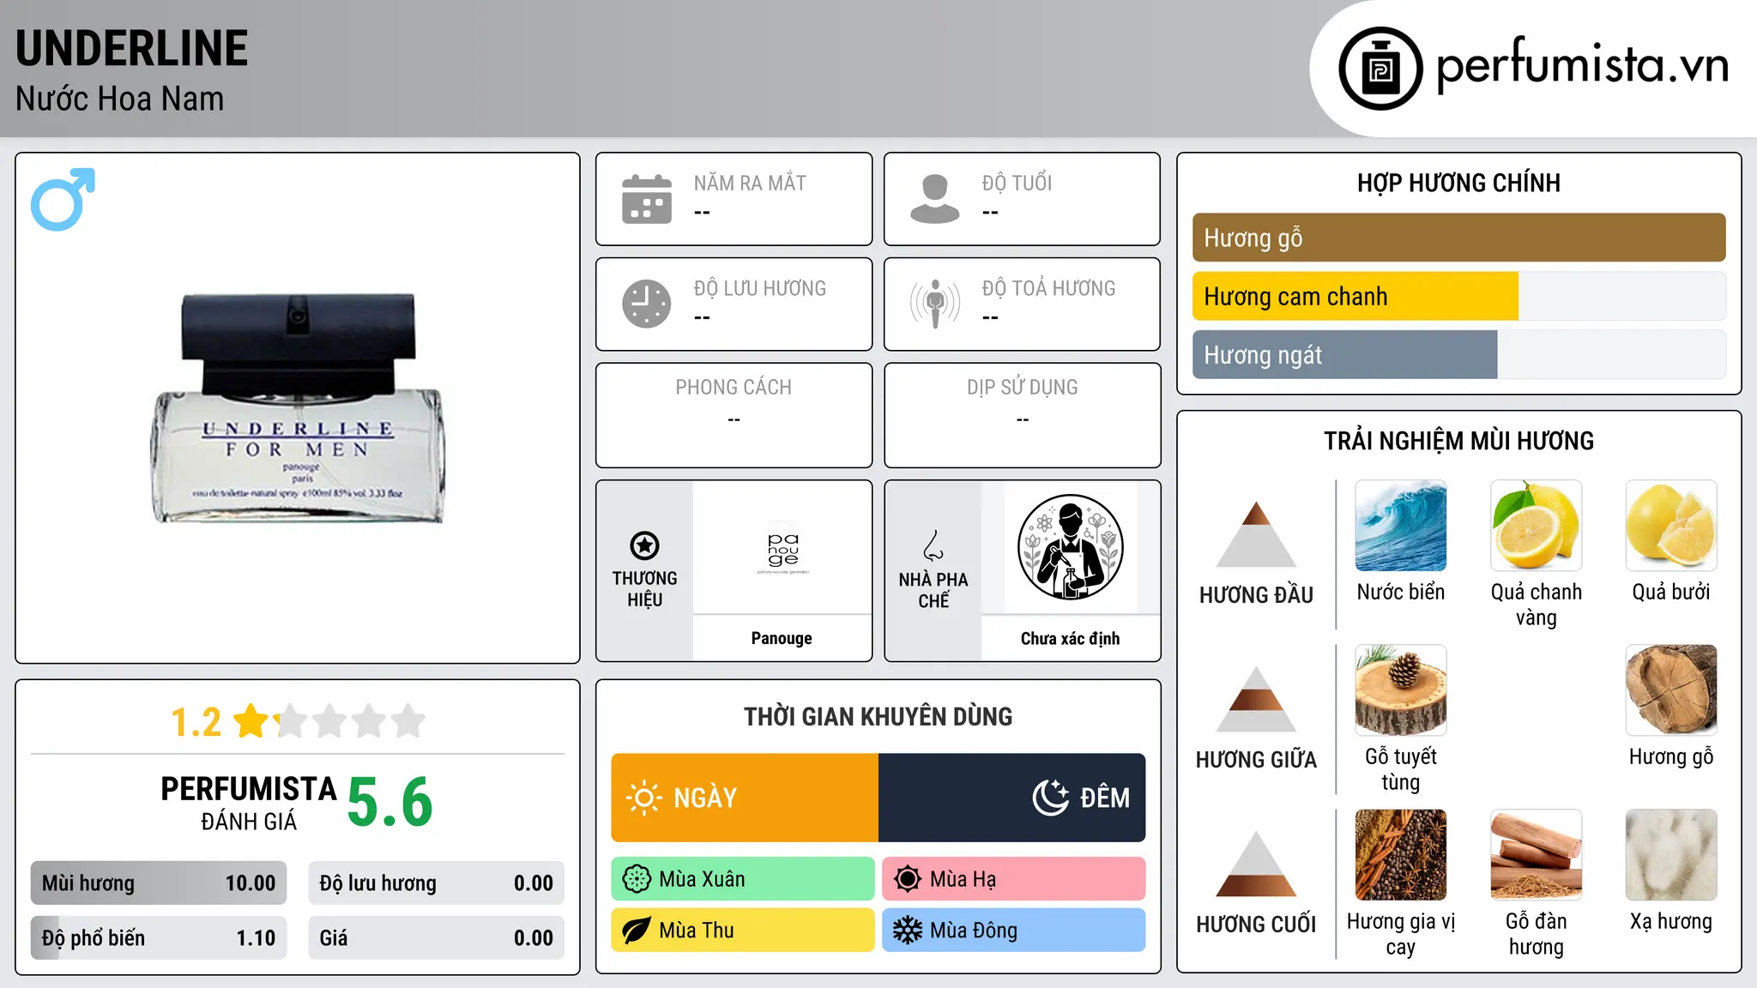Click the nose icon above NHÀ PHA CHẾ
Screen dimensions: 1757x988
pos(933,545)
